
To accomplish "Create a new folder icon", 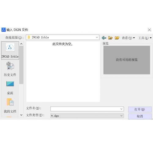I will tap(117, 38).
